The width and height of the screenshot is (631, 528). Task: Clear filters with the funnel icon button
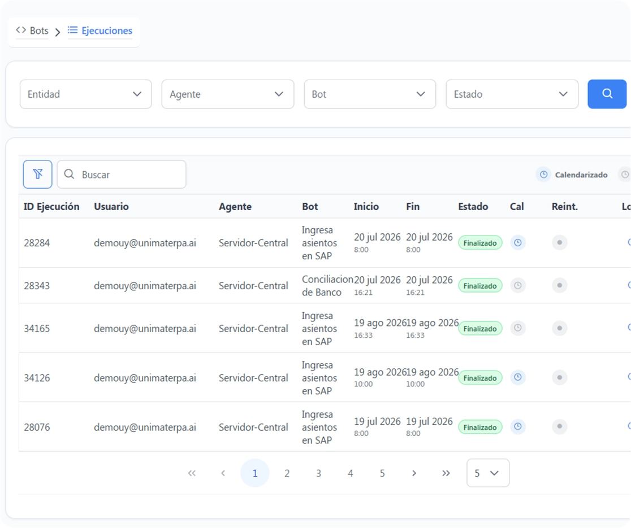click(x=37, y=174)
